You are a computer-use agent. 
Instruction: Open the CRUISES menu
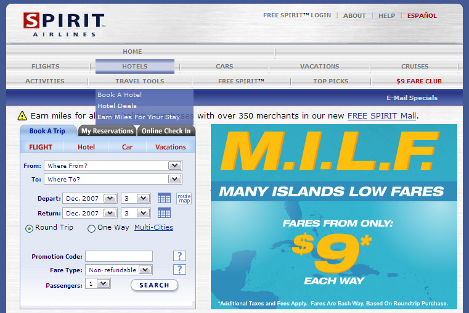click(415, 66)
